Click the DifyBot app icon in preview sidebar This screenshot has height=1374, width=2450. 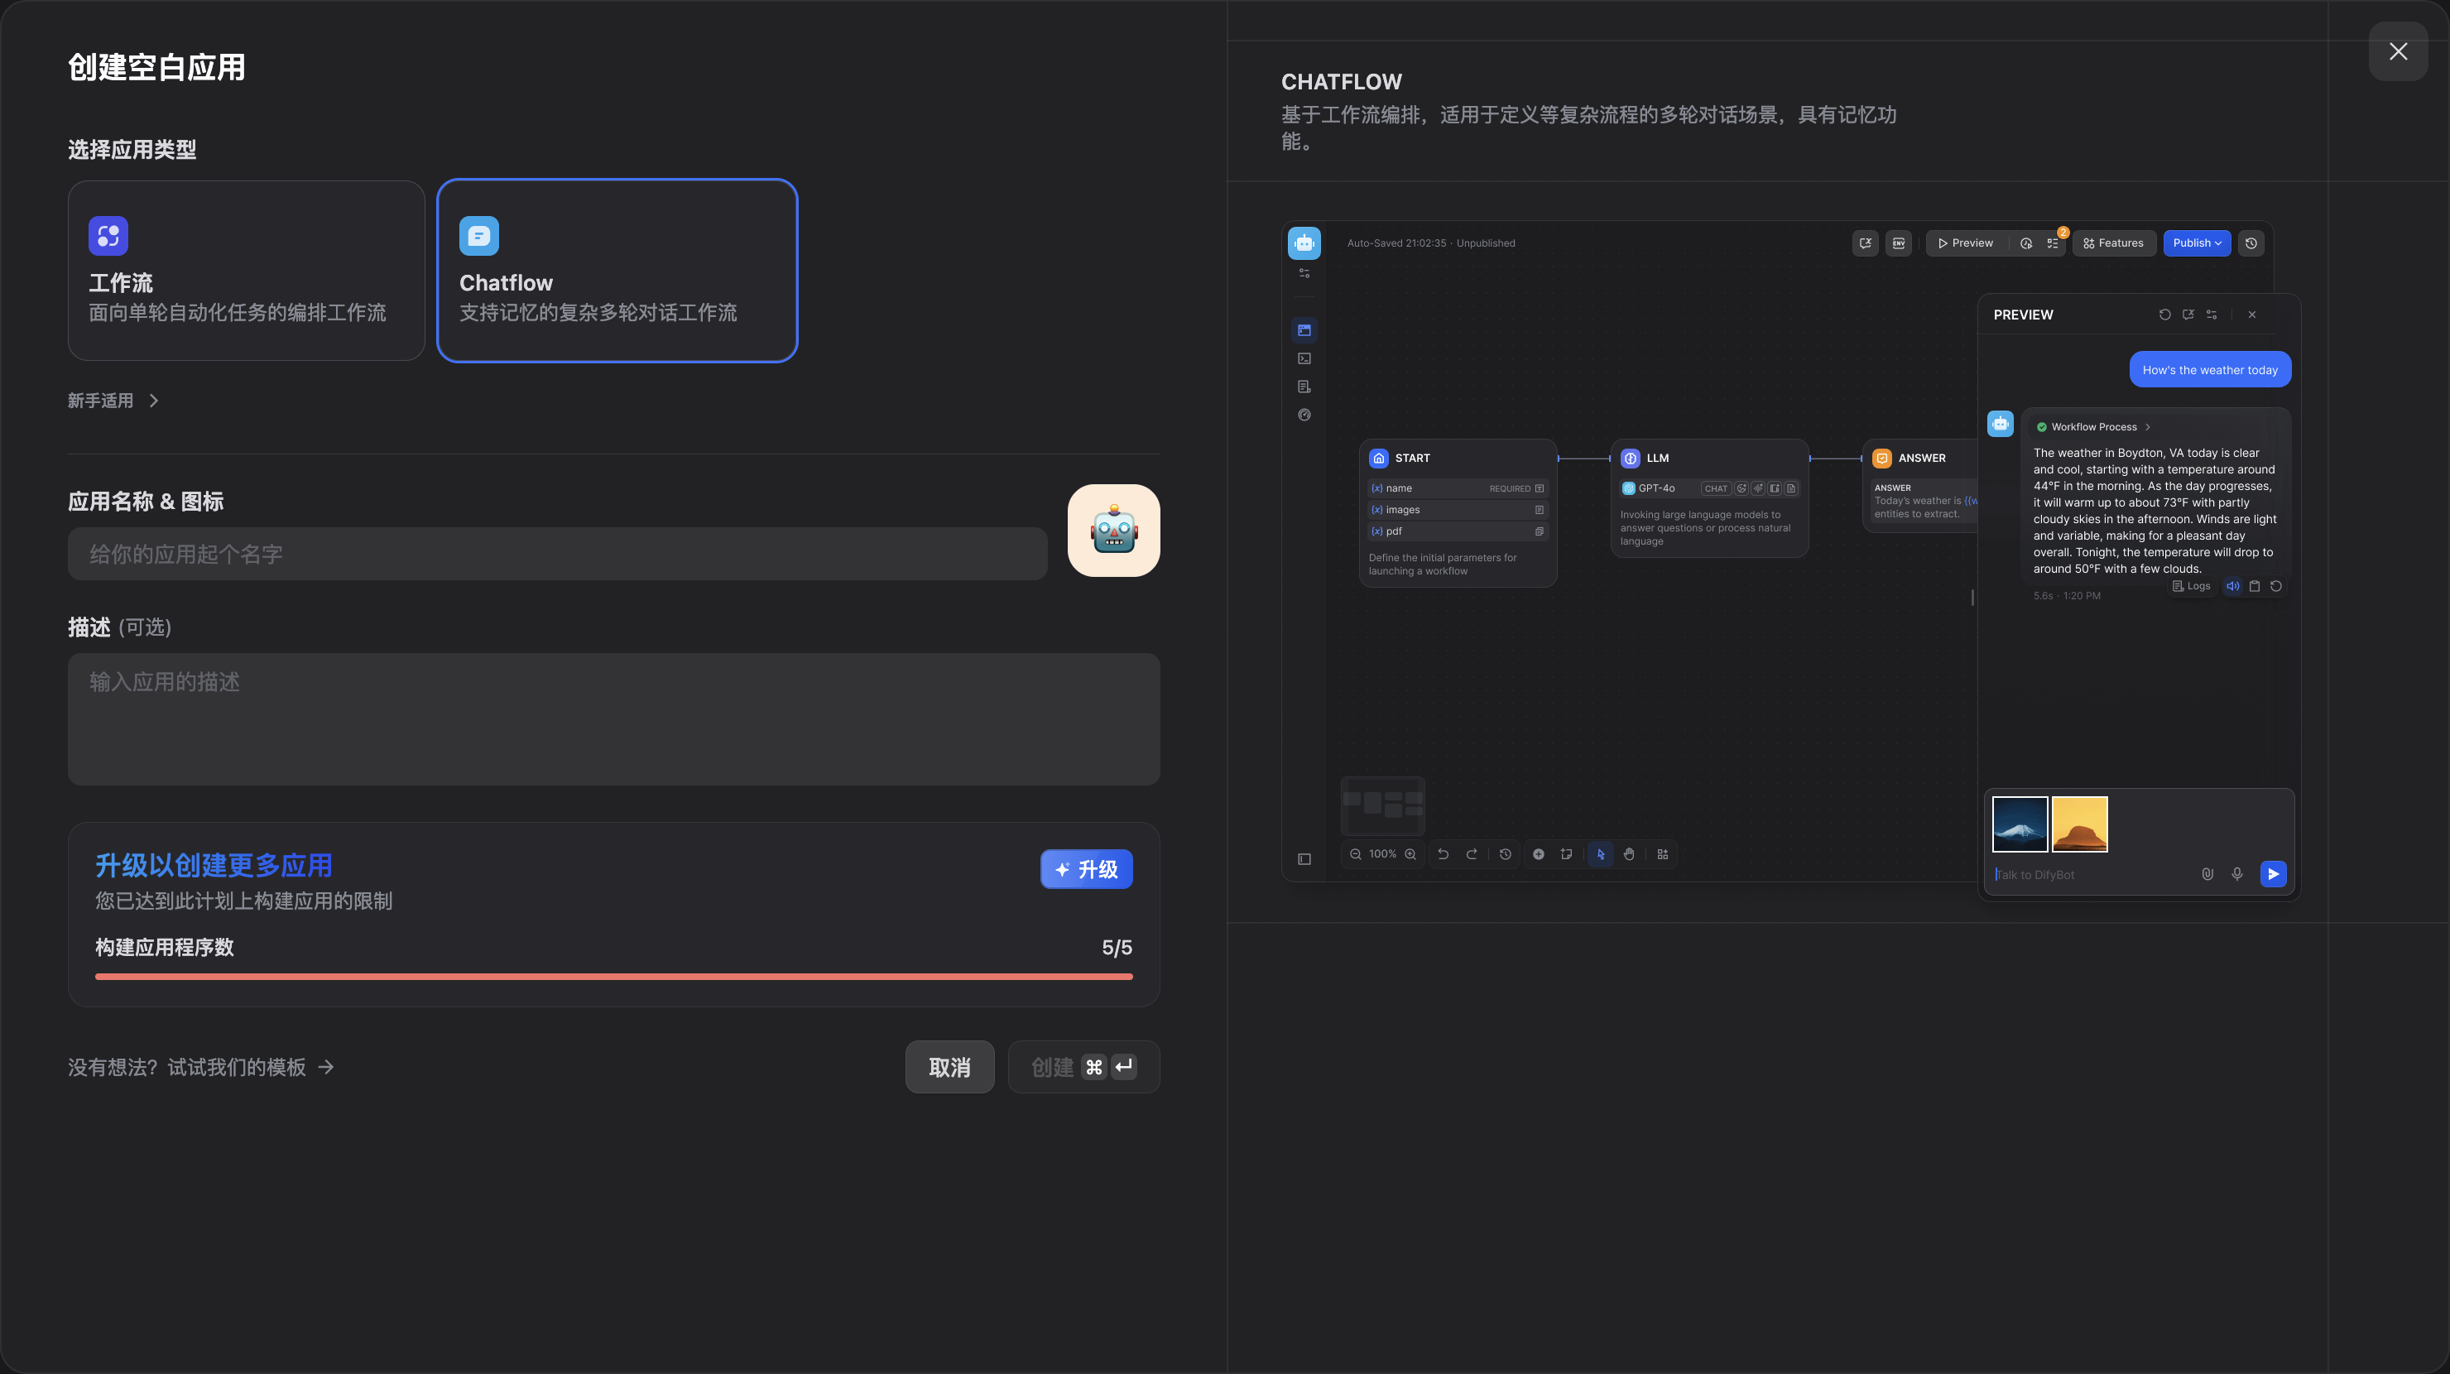1304,243
